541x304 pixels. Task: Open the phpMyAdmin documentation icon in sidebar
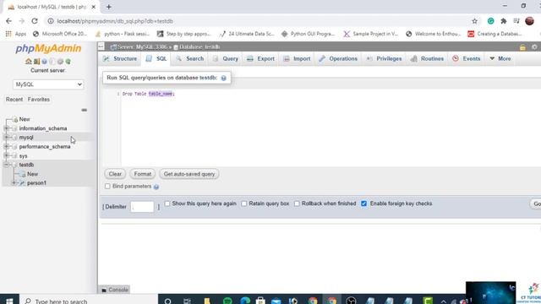[x=45, y=62]
